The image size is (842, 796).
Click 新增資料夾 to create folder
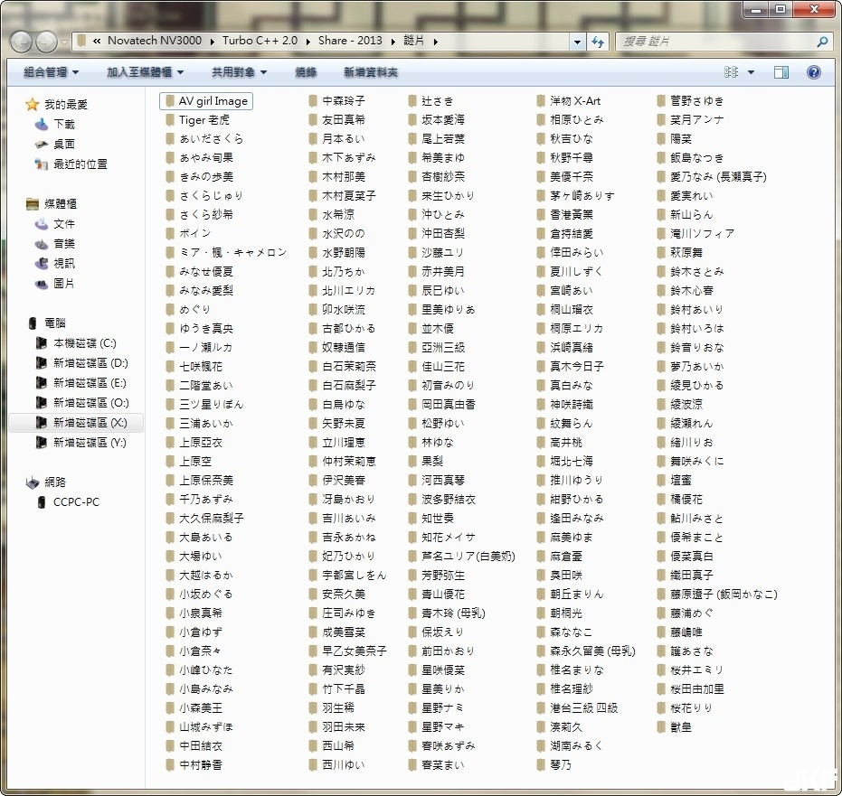(x=371, y=72)
